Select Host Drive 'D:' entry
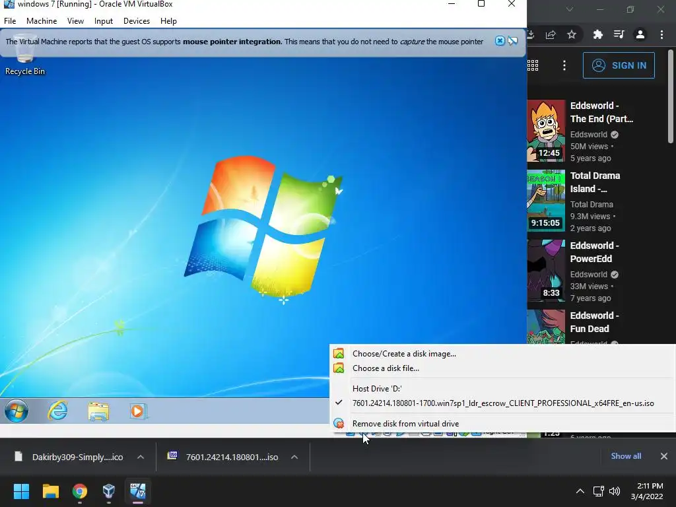Viewport: 676px width, 507px height. pyautogui.click(x=502, y=388)
